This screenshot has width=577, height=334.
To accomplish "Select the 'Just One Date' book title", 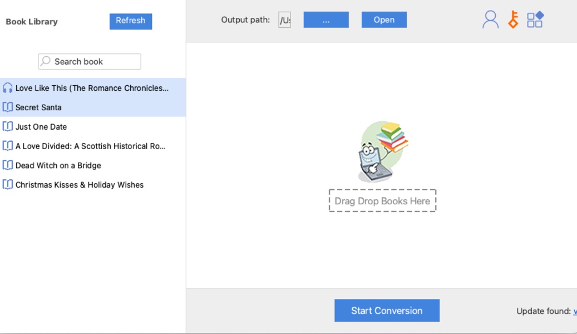I will click(x=41, y=127).
